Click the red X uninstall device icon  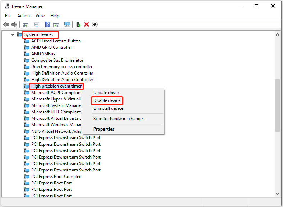(x=87, y=24)
